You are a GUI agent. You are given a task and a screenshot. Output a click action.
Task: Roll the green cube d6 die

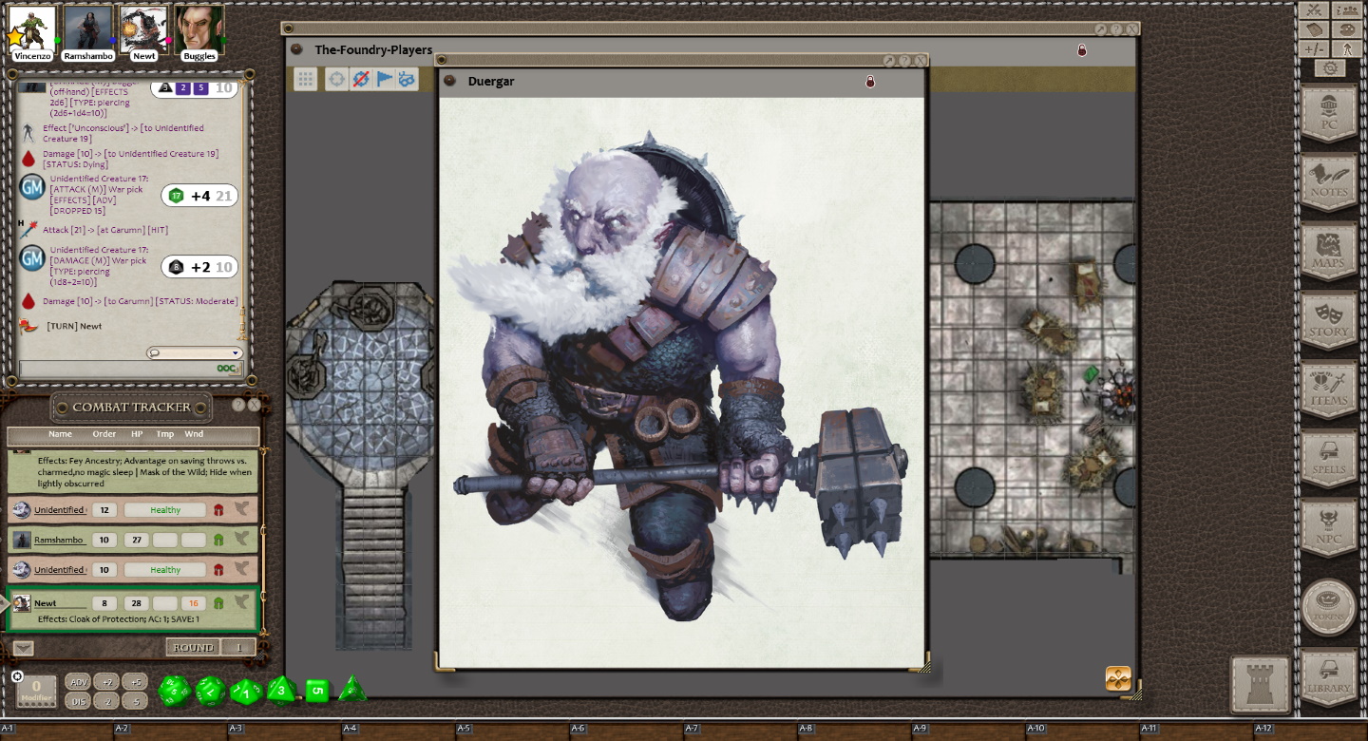pos(316,691)
